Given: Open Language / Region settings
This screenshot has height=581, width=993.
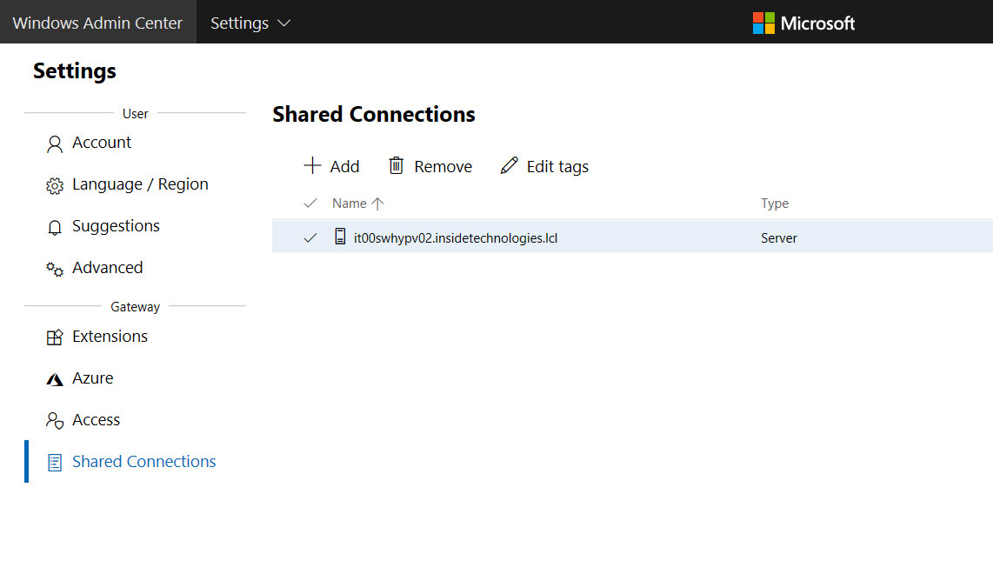Looking at the screenshot, I should pyautogui.click(x=140, y=184).
